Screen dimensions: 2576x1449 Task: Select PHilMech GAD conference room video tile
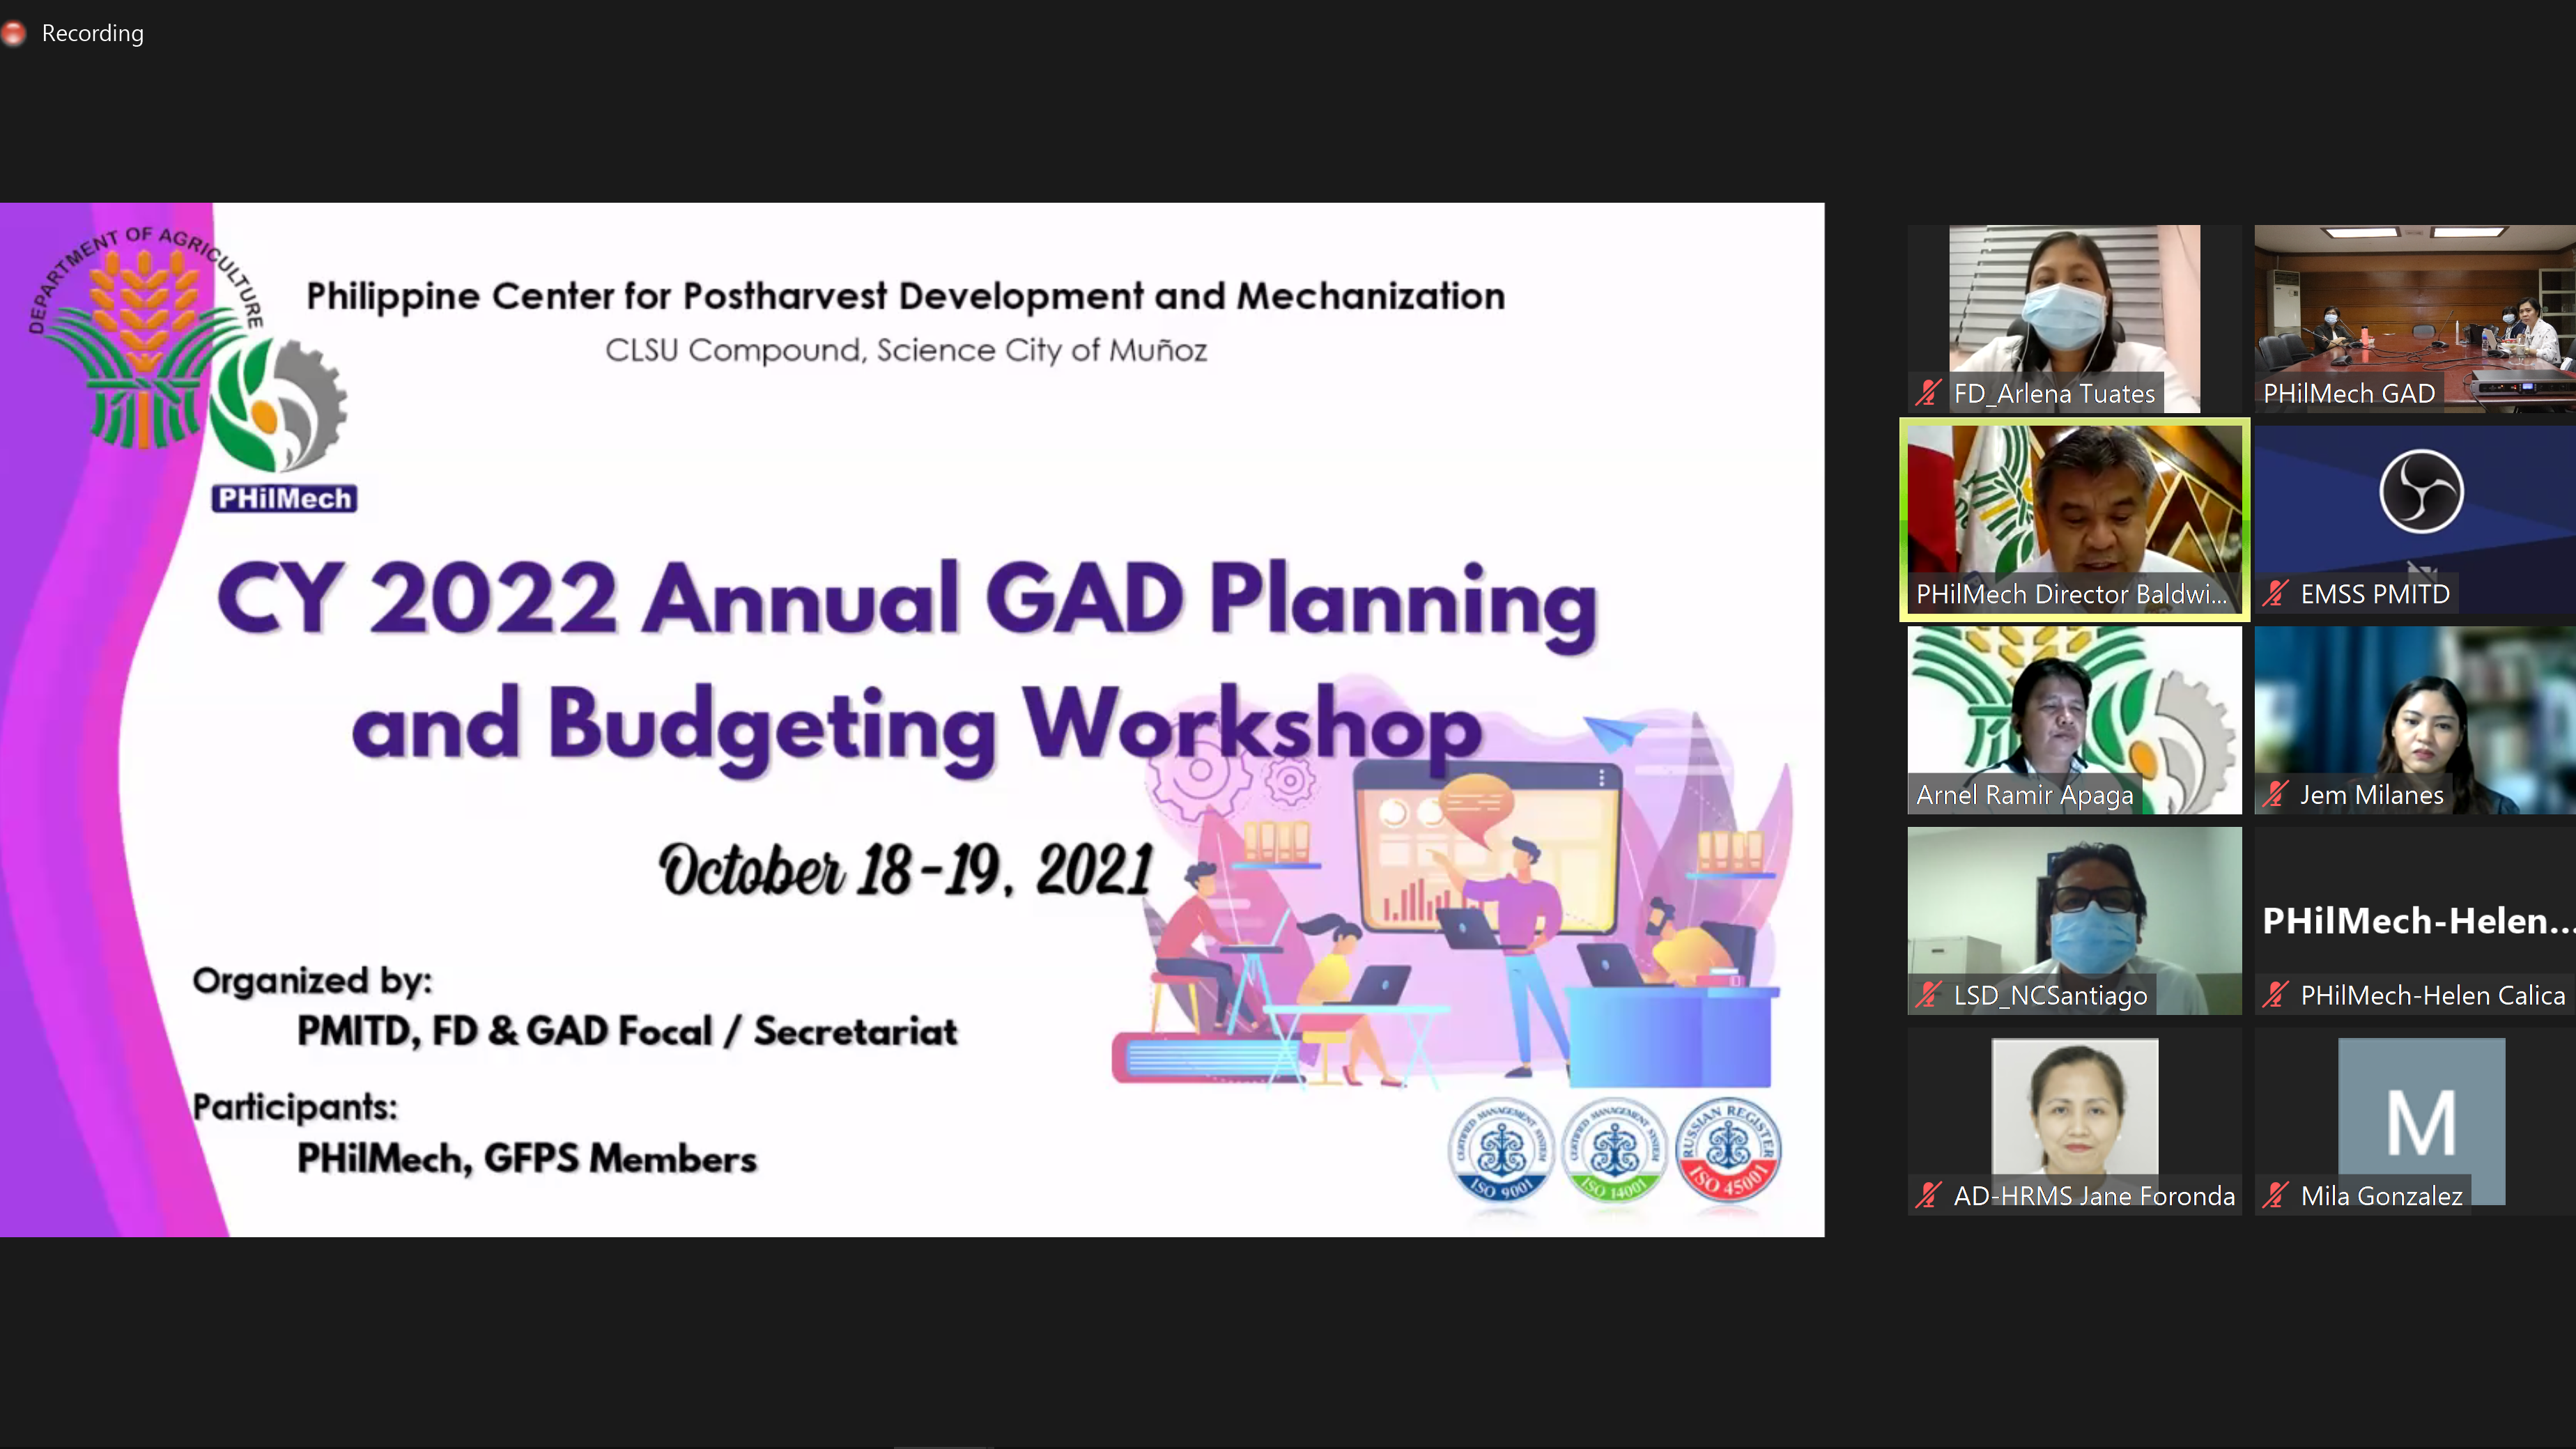(x=2415, y=319)
